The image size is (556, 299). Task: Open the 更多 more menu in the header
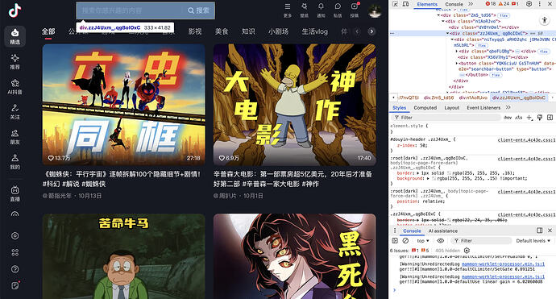pos(288,10)
